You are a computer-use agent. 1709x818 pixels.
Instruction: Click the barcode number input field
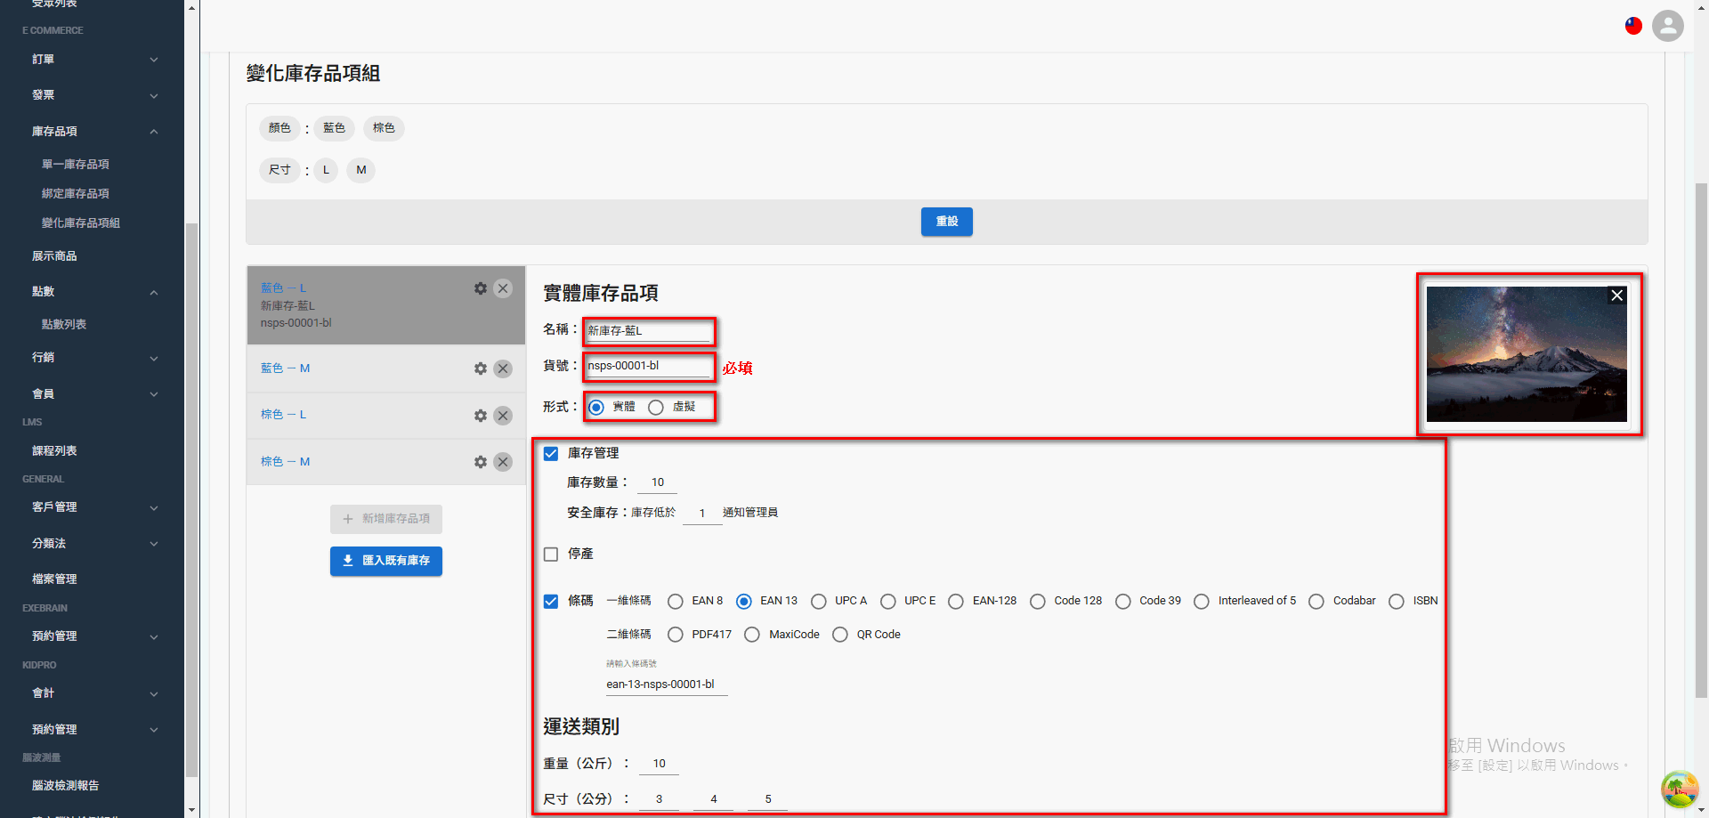coord(667,684)
